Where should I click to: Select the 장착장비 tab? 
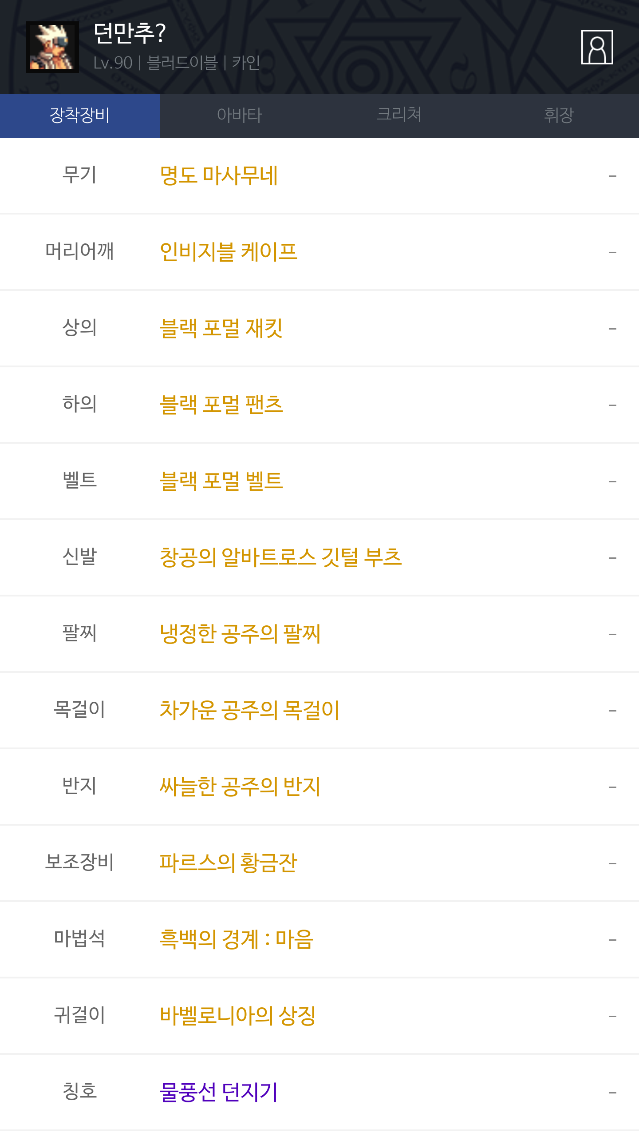(80, 115)
